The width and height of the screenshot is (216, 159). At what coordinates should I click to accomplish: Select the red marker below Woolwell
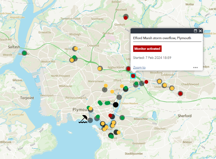tap(126, 18)
